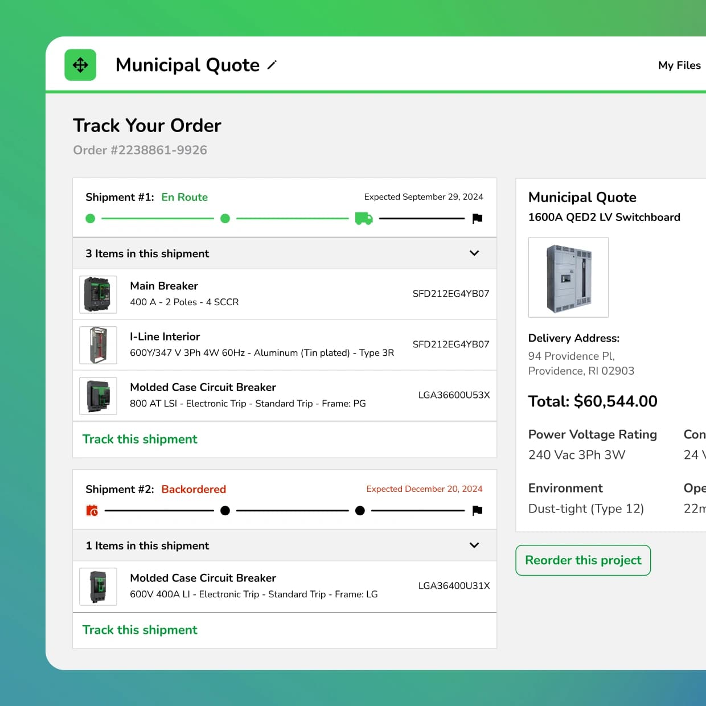Click the Total: $60,544.00 amount
The width and height of the screenshot is (706, 706).
[x=593, y=401]
